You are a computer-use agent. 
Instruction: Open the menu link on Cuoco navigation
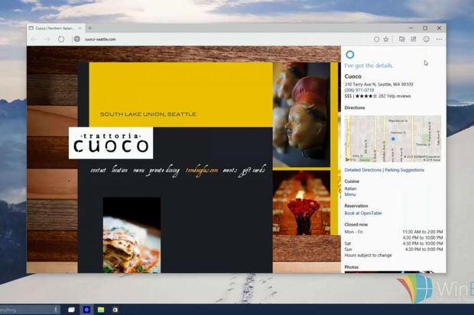click(x=138, y=171)
